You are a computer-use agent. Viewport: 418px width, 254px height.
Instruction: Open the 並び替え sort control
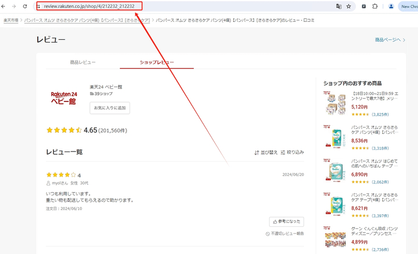pyautogui.click(x=266, y=153)
